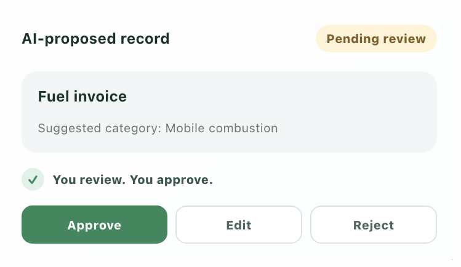This screenshot has width=461, height=267.
Task: Click the AI-proposed record heading
Action: pos(95,39)
